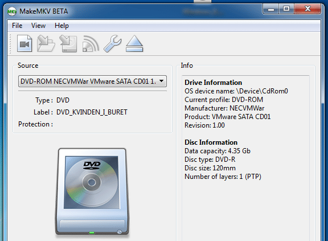
Task: Click the MakeMKV logo in title bar
Action: [x=12, y=11]
